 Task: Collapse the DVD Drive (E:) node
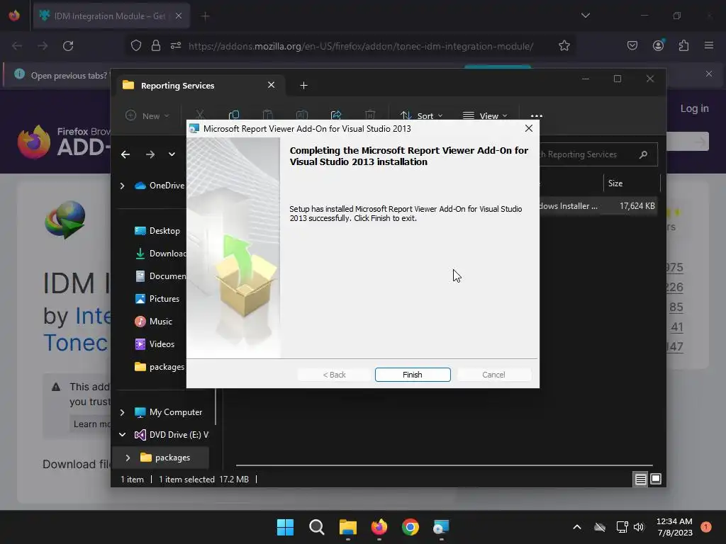[x=122, y=435]
